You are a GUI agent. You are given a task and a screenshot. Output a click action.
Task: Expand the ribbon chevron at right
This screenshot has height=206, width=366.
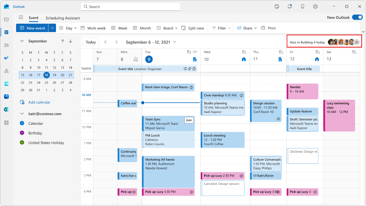[363, 31]
